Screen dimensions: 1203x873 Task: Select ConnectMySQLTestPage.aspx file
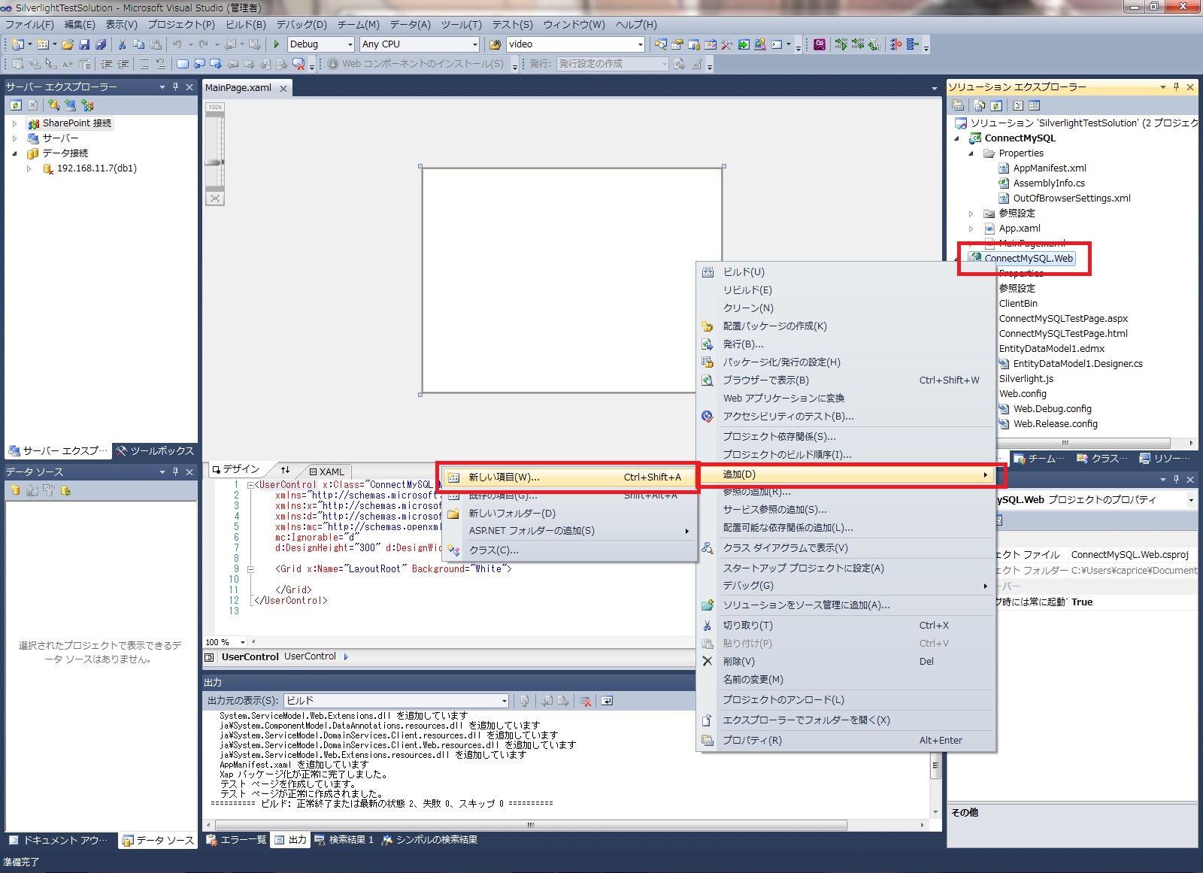(1063, 319)
